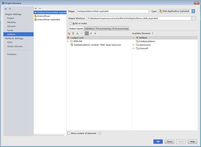Select Artifacts row in Available Elements
201x147 pixels.
pyautogui.click(x=165, y=38)
